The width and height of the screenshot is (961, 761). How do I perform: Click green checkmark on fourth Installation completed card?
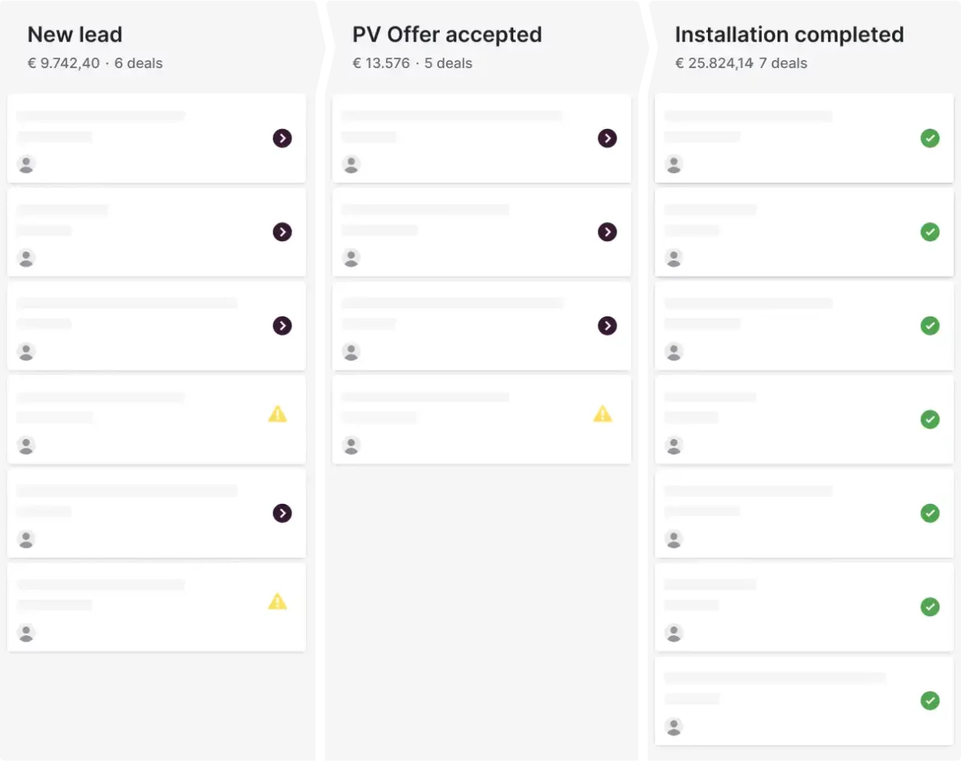click(x=930, y=420)
